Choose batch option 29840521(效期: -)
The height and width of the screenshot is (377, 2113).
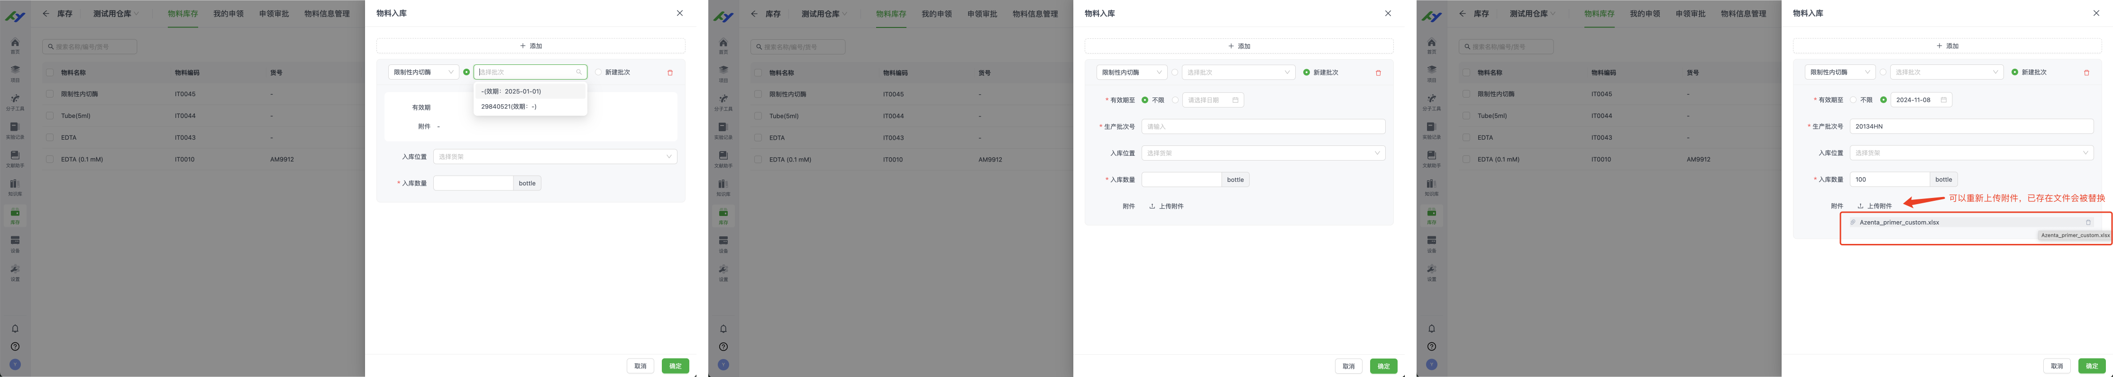coord(530,107)
